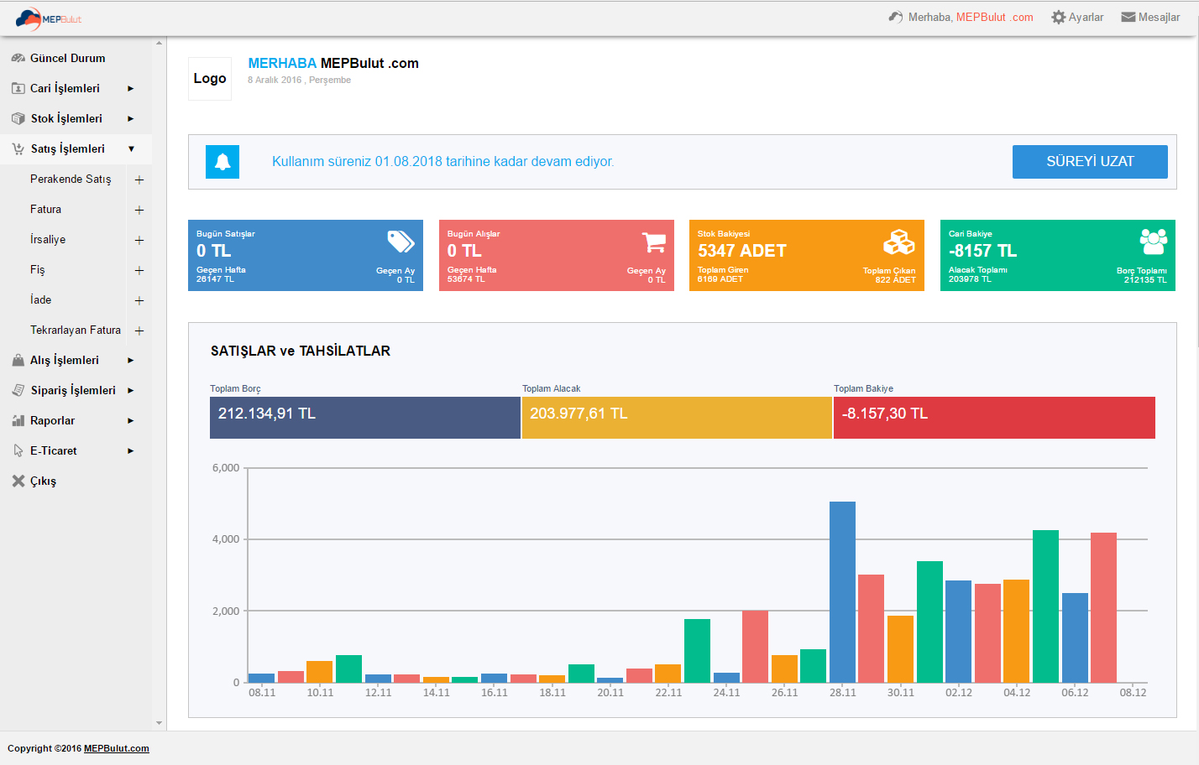Click the SATIŞLAR ve TAHSİLATLAR heading

301,351
